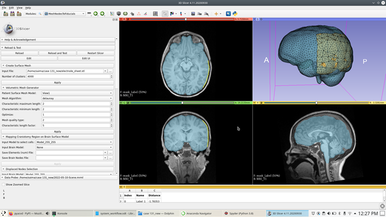
Task: Click the yellow slice offset slider
Action: tap(316, 103)
